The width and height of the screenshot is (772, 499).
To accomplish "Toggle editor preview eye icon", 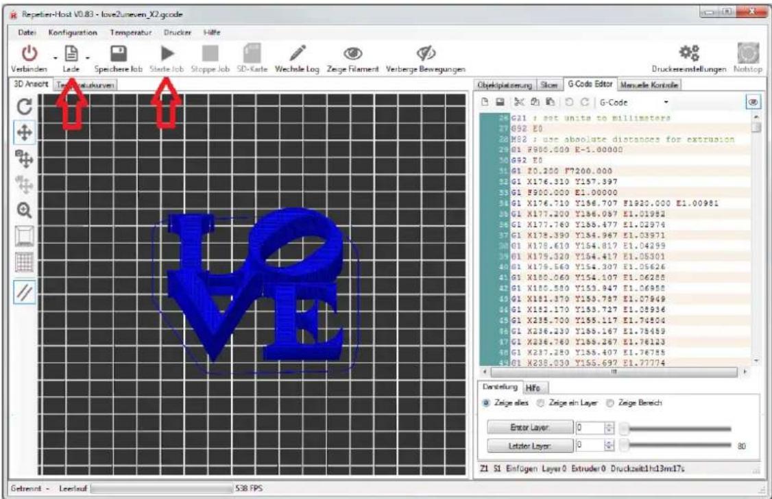I will click(x=753, y=102).
